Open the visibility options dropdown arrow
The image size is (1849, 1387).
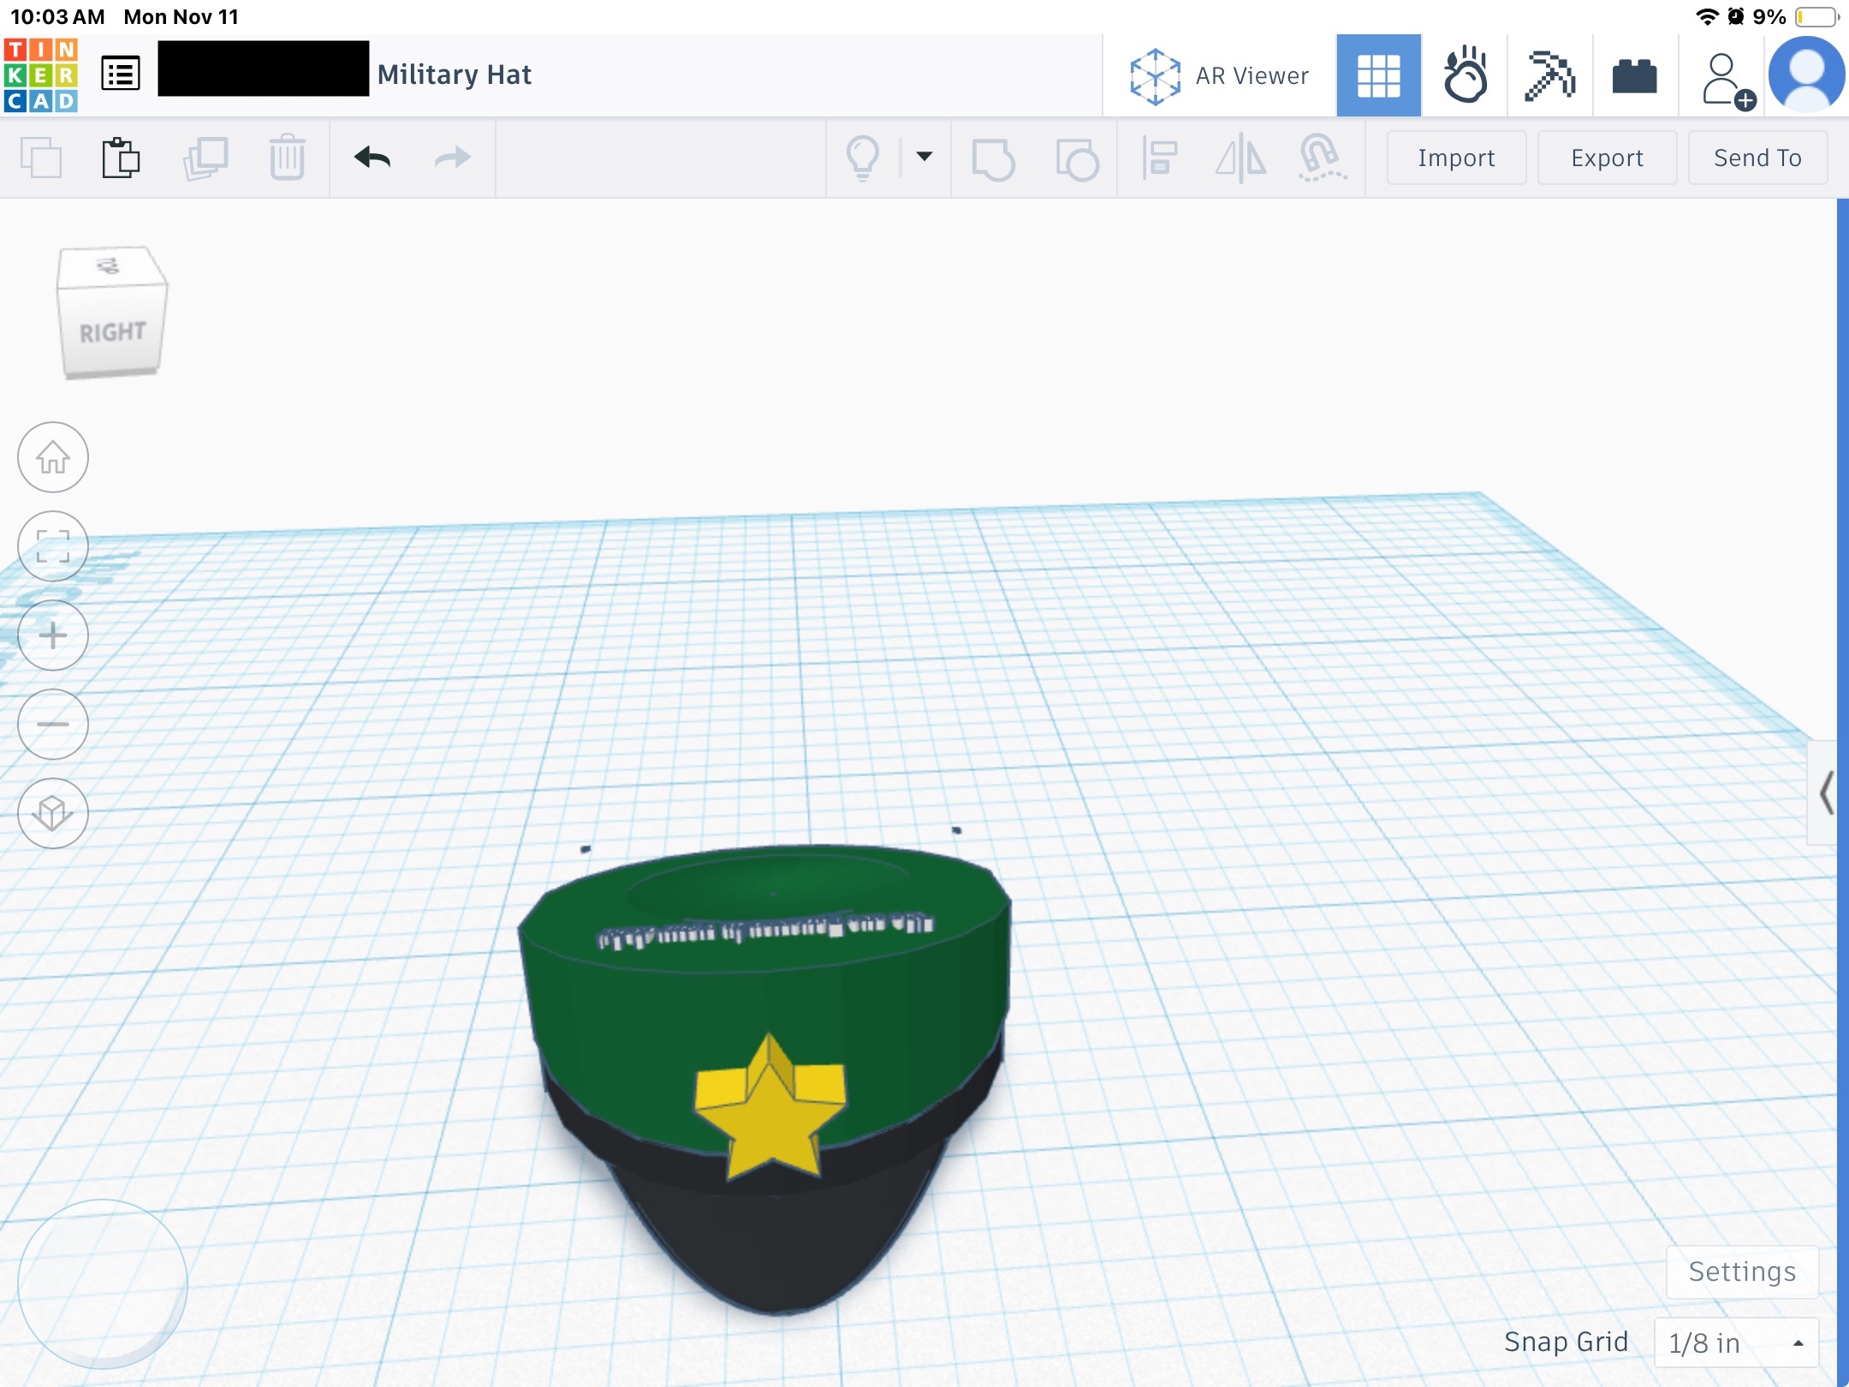[924, 157]
